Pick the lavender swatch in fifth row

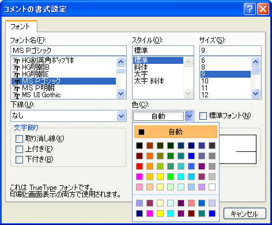pyautogui.click(x=202, y=187)
